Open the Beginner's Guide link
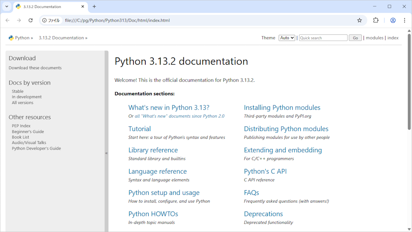This screenshot has width=412, height=232. [28, 132]
